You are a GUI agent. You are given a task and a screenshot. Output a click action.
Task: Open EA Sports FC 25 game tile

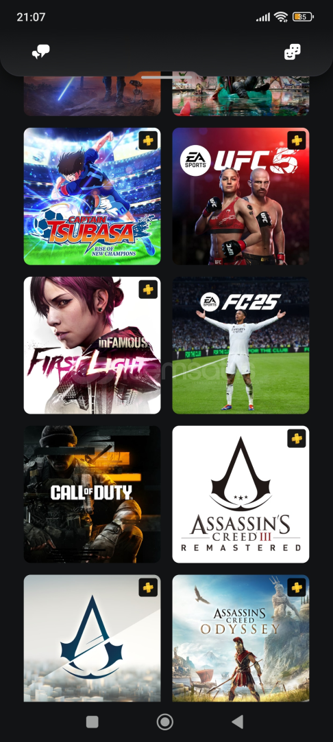[x=241, y=346]
